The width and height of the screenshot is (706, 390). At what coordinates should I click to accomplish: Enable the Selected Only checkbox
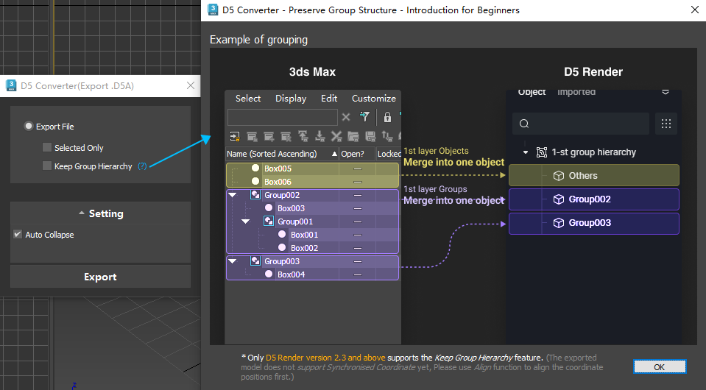[x=47, y=148]
